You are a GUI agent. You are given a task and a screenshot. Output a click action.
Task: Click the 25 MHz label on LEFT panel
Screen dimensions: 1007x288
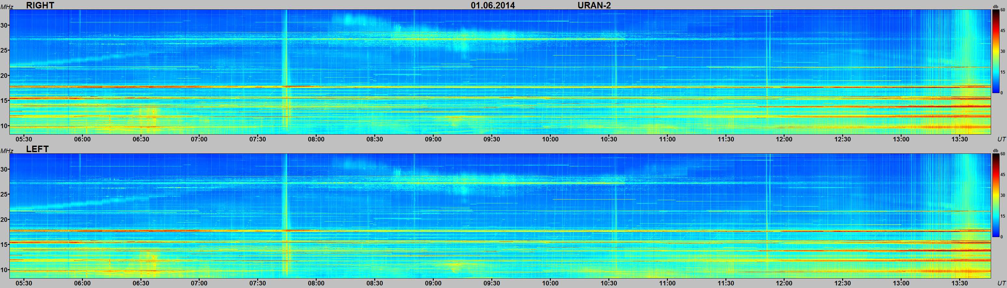[x=4, y=195]
